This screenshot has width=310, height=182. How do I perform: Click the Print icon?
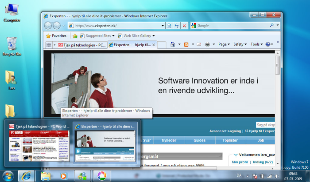[207, 44]
